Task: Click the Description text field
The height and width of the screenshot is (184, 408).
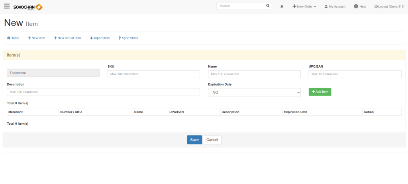Action: [x=103, y=92]
